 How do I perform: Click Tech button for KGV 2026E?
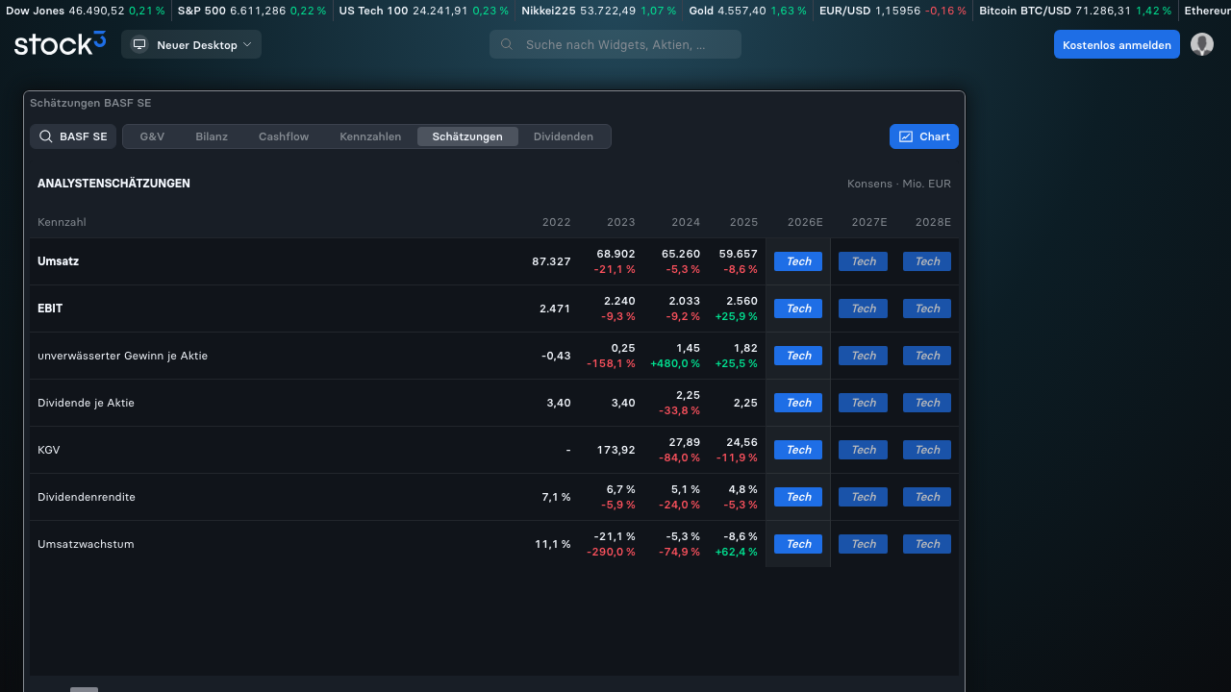(798, 450)
